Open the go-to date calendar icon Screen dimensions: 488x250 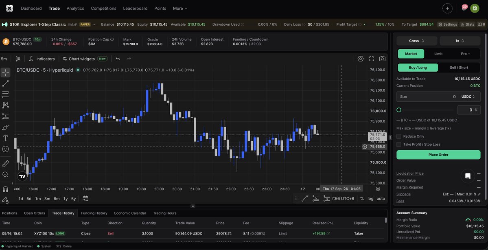pyautogui.click(x=85, y=198)
